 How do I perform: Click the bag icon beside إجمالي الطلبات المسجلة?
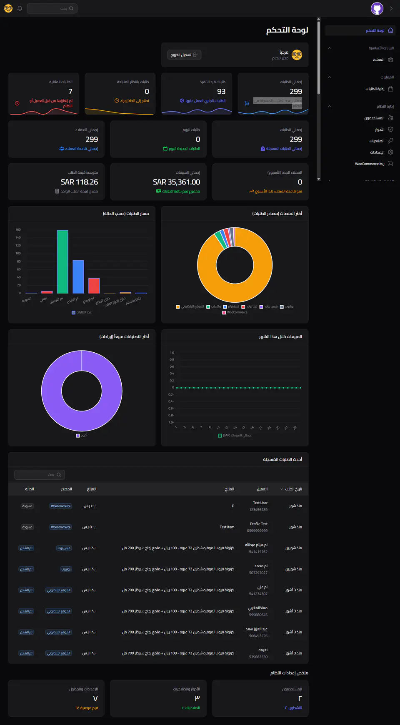(262, 149)
